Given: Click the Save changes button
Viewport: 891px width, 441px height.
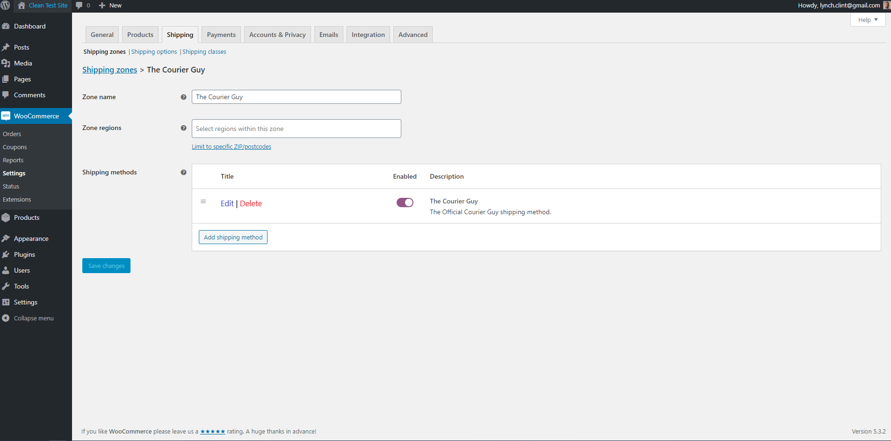Looking at the screenshot, I should (x=106, y=266).
